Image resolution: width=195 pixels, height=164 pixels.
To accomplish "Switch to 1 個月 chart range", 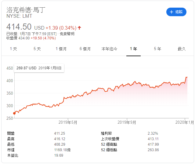I will (61, 49).
